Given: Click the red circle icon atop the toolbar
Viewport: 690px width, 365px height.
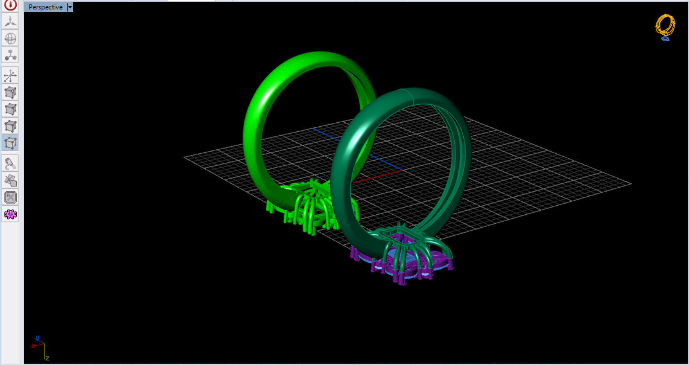Looking at the screenshot, I should [10, 5].
